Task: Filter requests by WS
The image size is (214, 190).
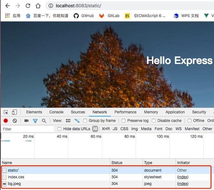Action: point(178,129)
